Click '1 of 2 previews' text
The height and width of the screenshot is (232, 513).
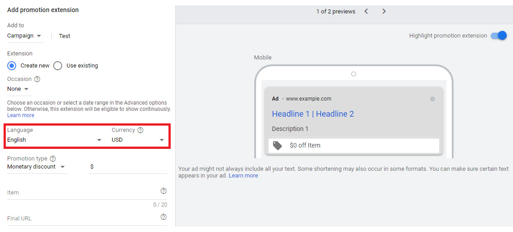tap(336, 12)
